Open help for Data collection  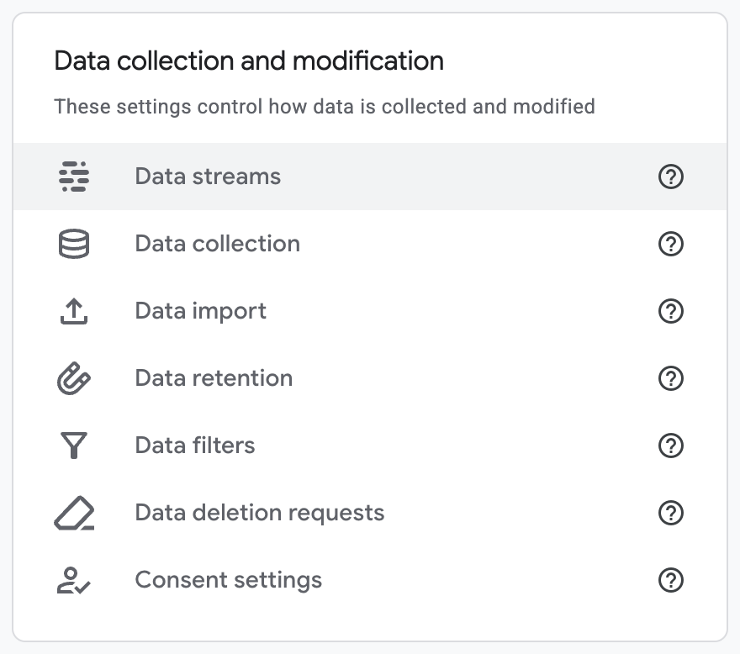coord(671,244)
